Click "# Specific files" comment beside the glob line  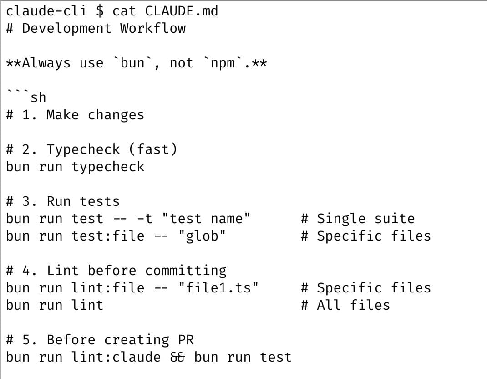point(366,236)
